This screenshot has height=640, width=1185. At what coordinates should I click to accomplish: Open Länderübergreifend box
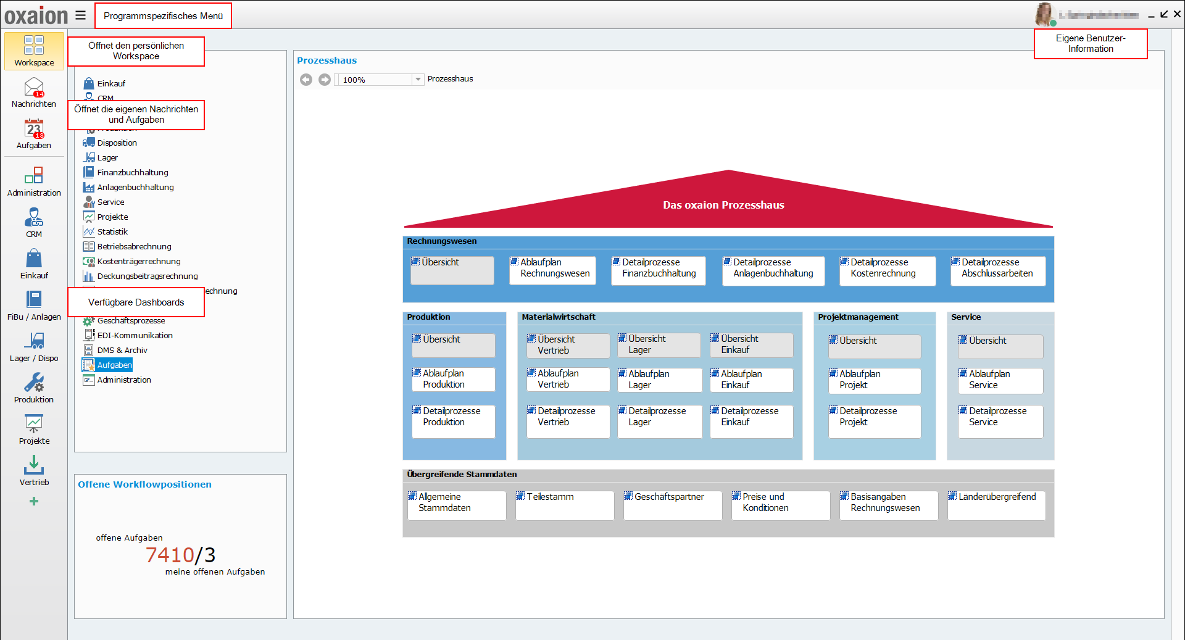[997, 505]
